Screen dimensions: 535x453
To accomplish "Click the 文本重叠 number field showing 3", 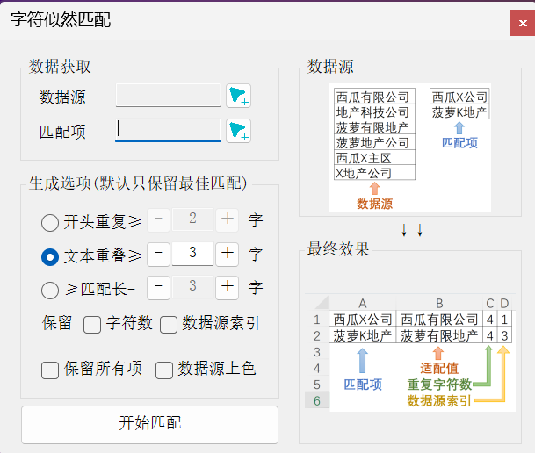I will pos(192,255).
